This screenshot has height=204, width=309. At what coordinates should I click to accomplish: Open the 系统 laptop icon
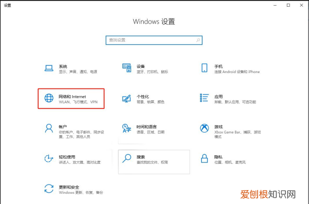click(49, 68)
